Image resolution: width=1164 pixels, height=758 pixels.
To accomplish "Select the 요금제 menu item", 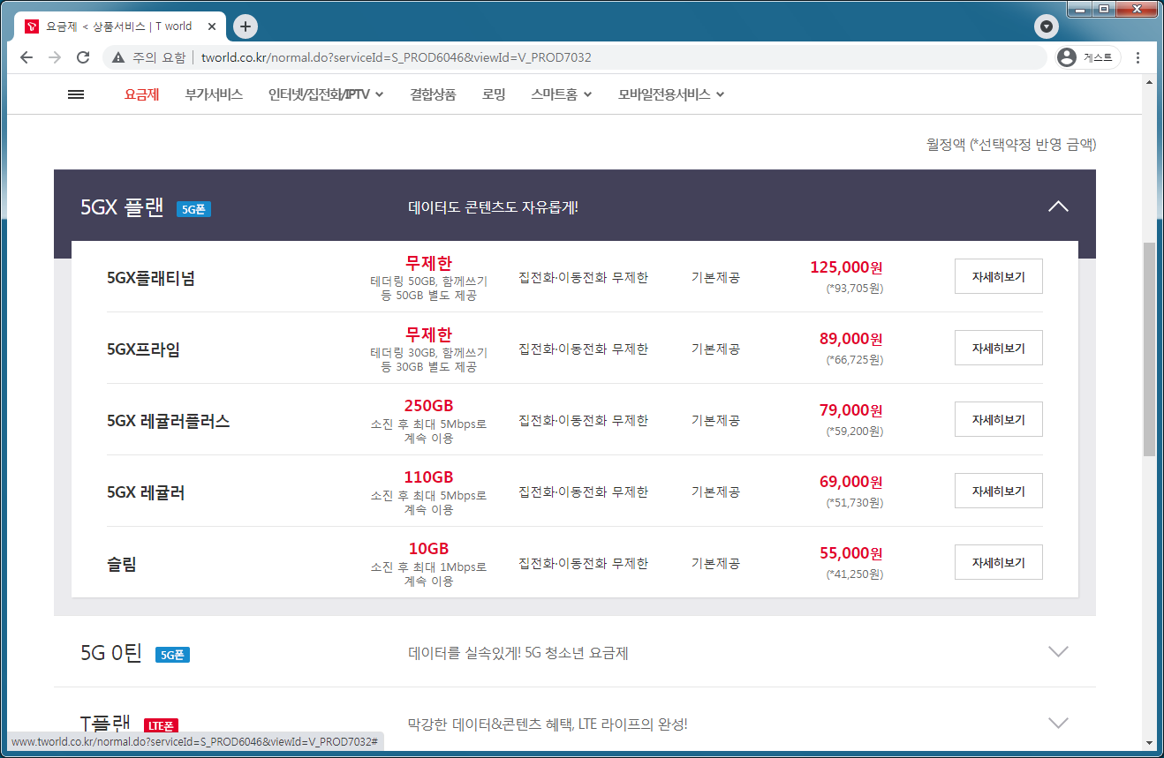I will click(142, 94).
